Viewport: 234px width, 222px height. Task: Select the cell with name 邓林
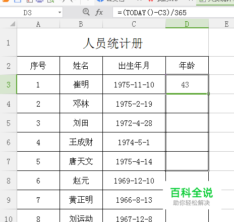[81, 104]
